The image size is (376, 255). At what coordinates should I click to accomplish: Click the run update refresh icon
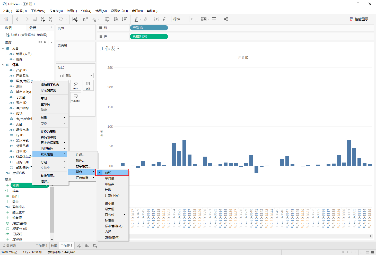[x=61, y=19]
